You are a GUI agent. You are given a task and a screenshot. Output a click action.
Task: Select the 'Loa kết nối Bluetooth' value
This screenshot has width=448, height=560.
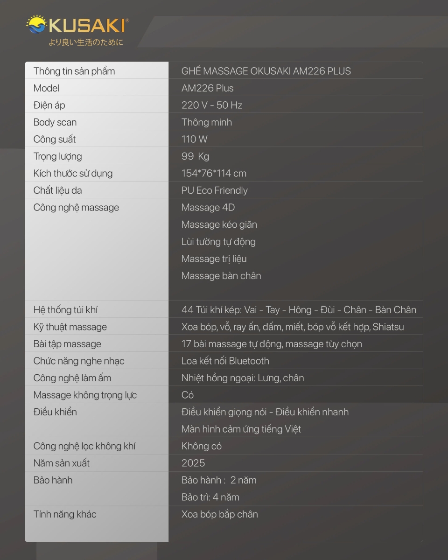225,361
